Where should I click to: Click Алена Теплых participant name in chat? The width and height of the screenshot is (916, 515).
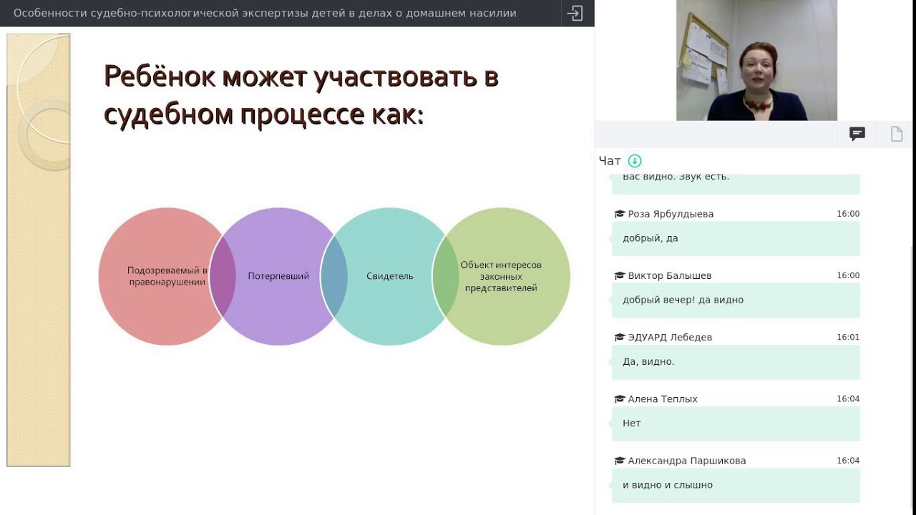(663, 398)
